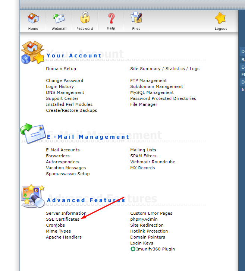Go to Cronjobs settings
The height and width of the screenshot is (271, 245).
click(x=55, y=225)
